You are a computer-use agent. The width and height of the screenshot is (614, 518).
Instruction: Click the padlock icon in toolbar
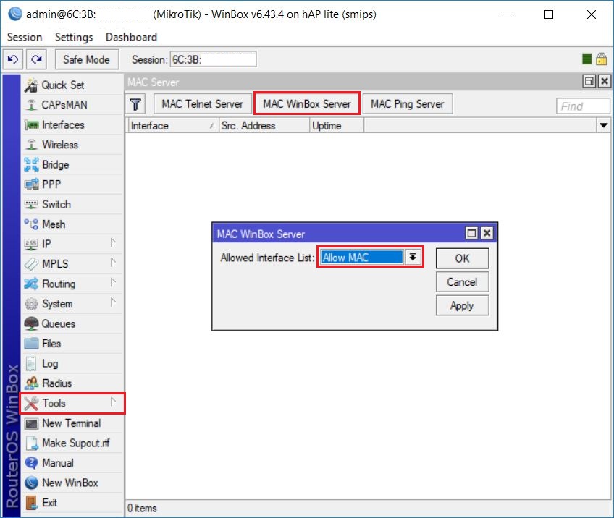tap(602, 59)
